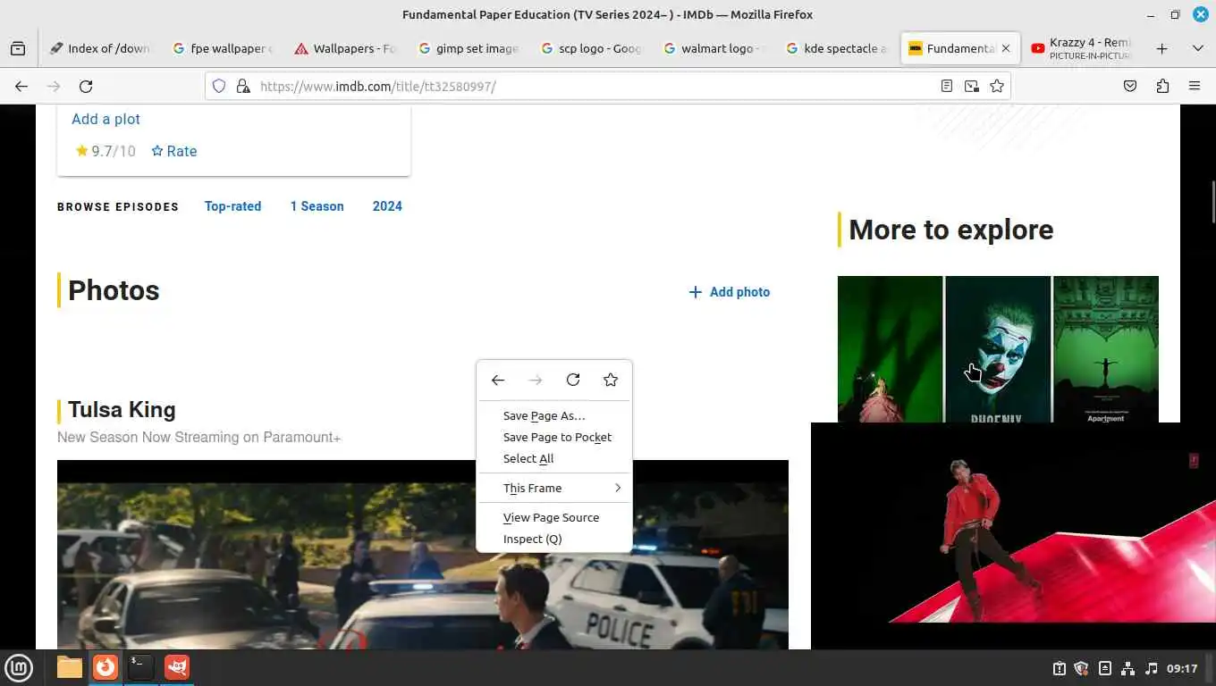
Task: Open a new tab with the plus button
Action: (x=1162, y=48)
